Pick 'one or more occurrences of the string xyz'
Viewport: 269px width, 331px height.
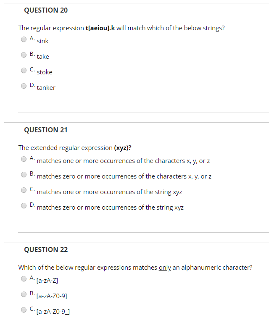pyautogui.click(x=24, y=190)
